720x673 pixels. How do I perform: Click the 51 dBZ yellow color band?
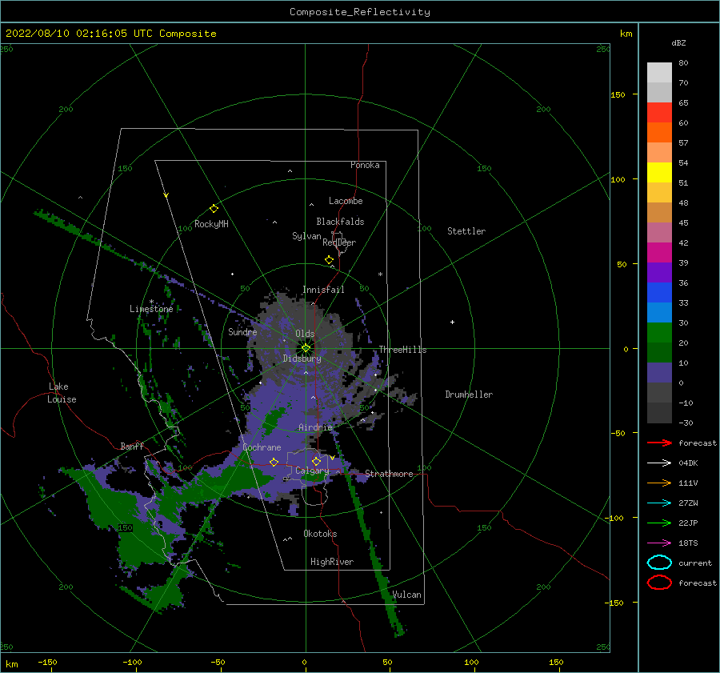659,173
